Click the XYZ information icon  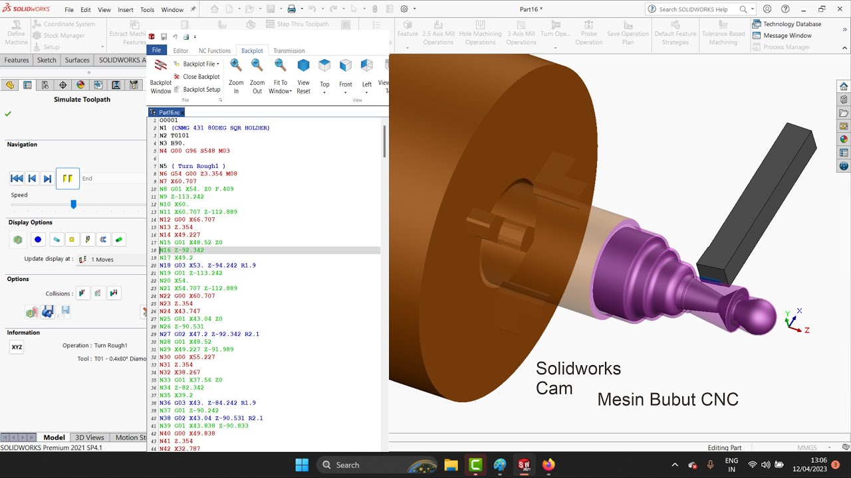[x=17, y=347]
